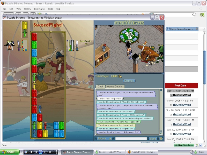Viewport: 207px width, 155px height.
Task: Select the Chat tab
Action: point(100,87)
